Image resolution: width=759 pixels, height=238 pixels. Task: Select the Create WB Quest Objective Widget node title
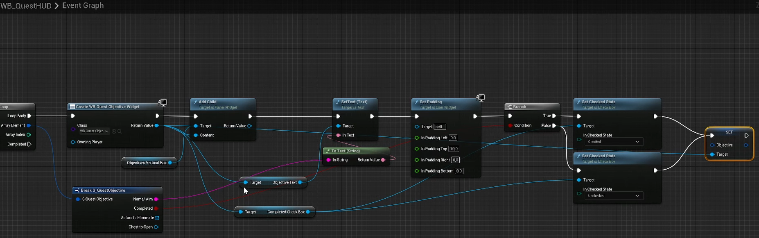[x=108, y=107]
